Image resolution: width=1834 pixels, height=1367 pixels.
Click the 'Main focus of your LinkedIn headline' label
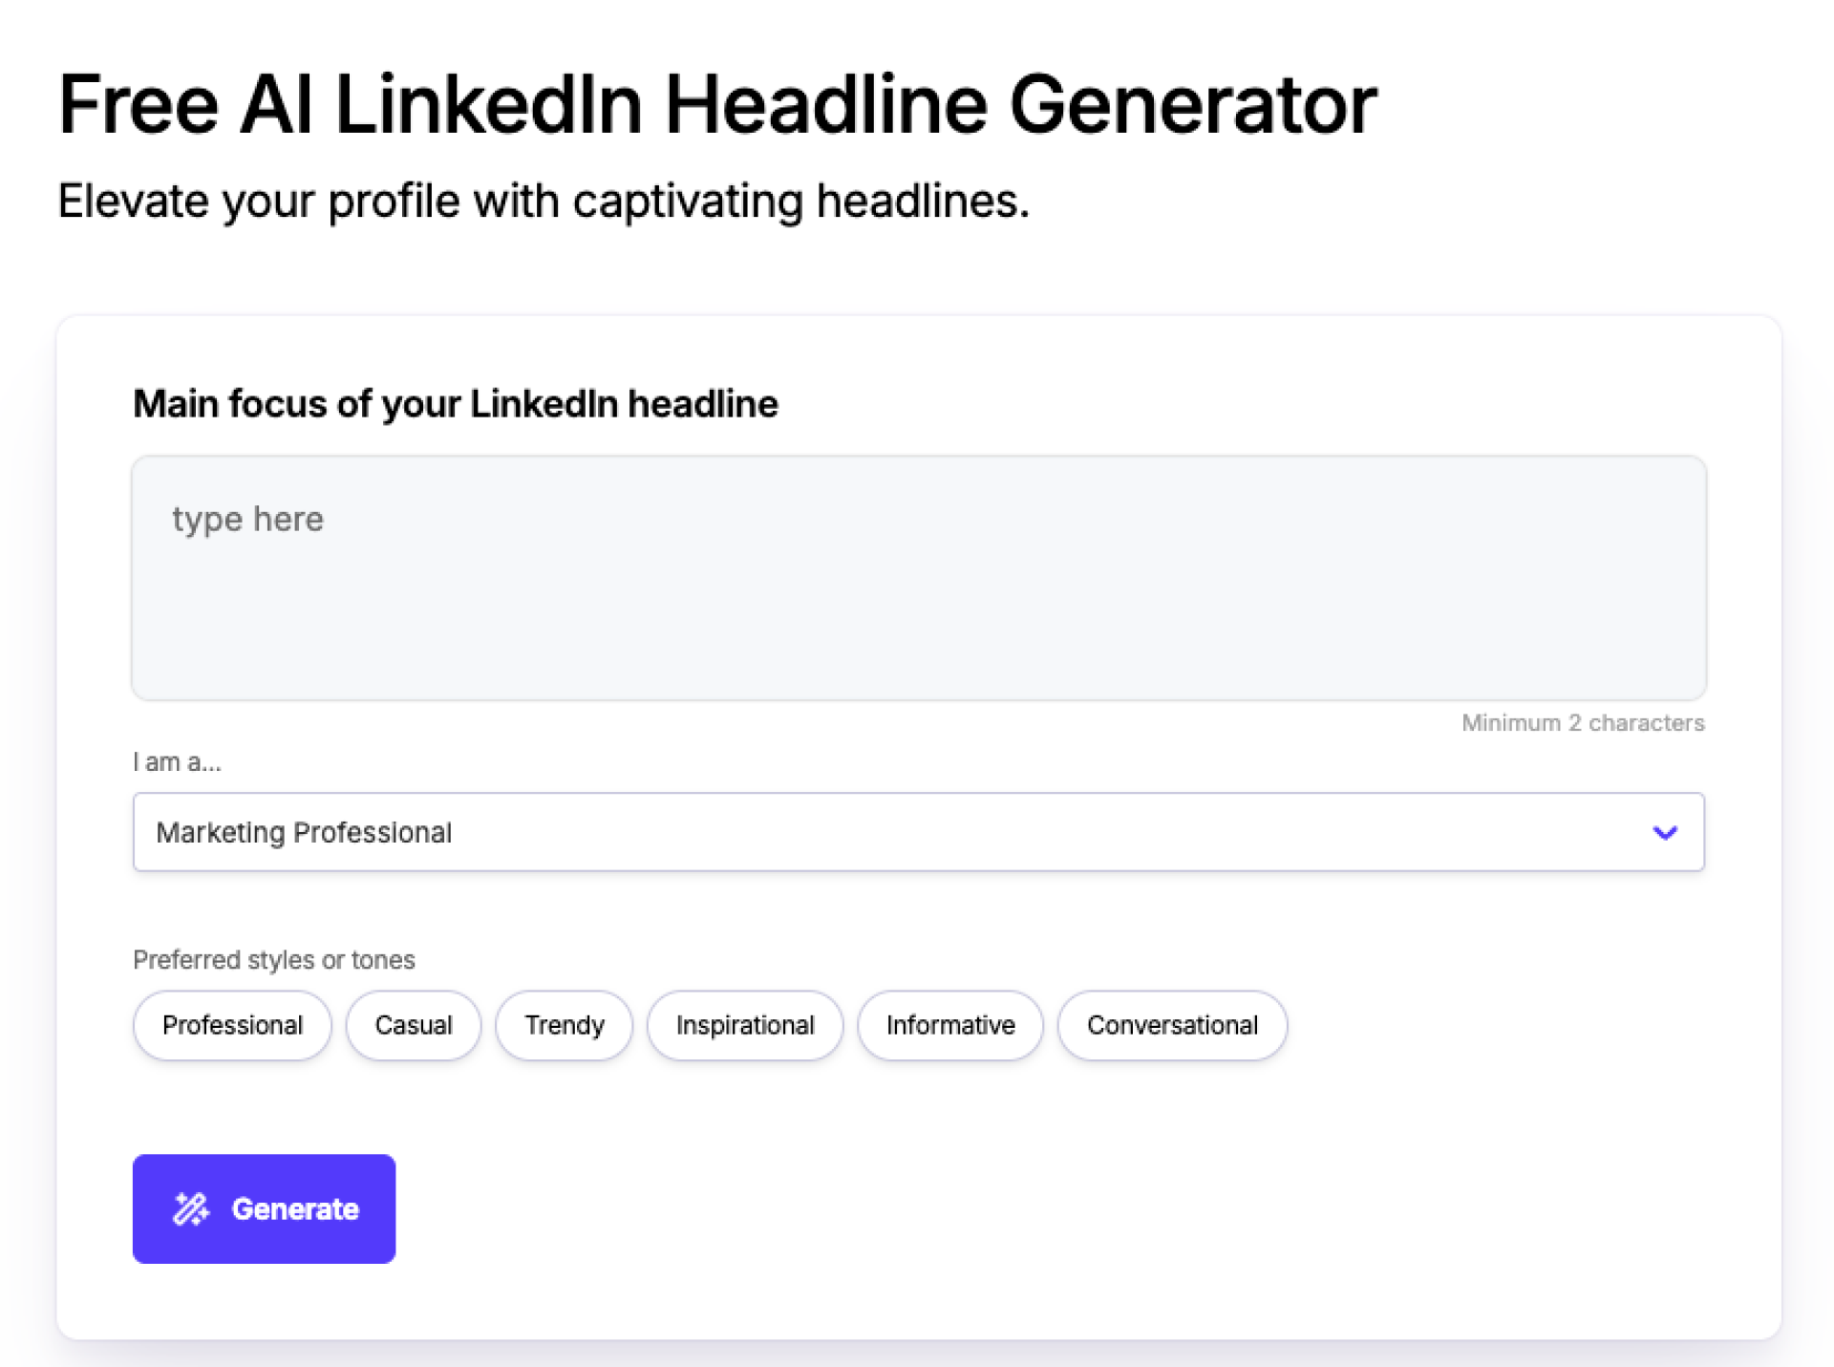pos(456,404)
